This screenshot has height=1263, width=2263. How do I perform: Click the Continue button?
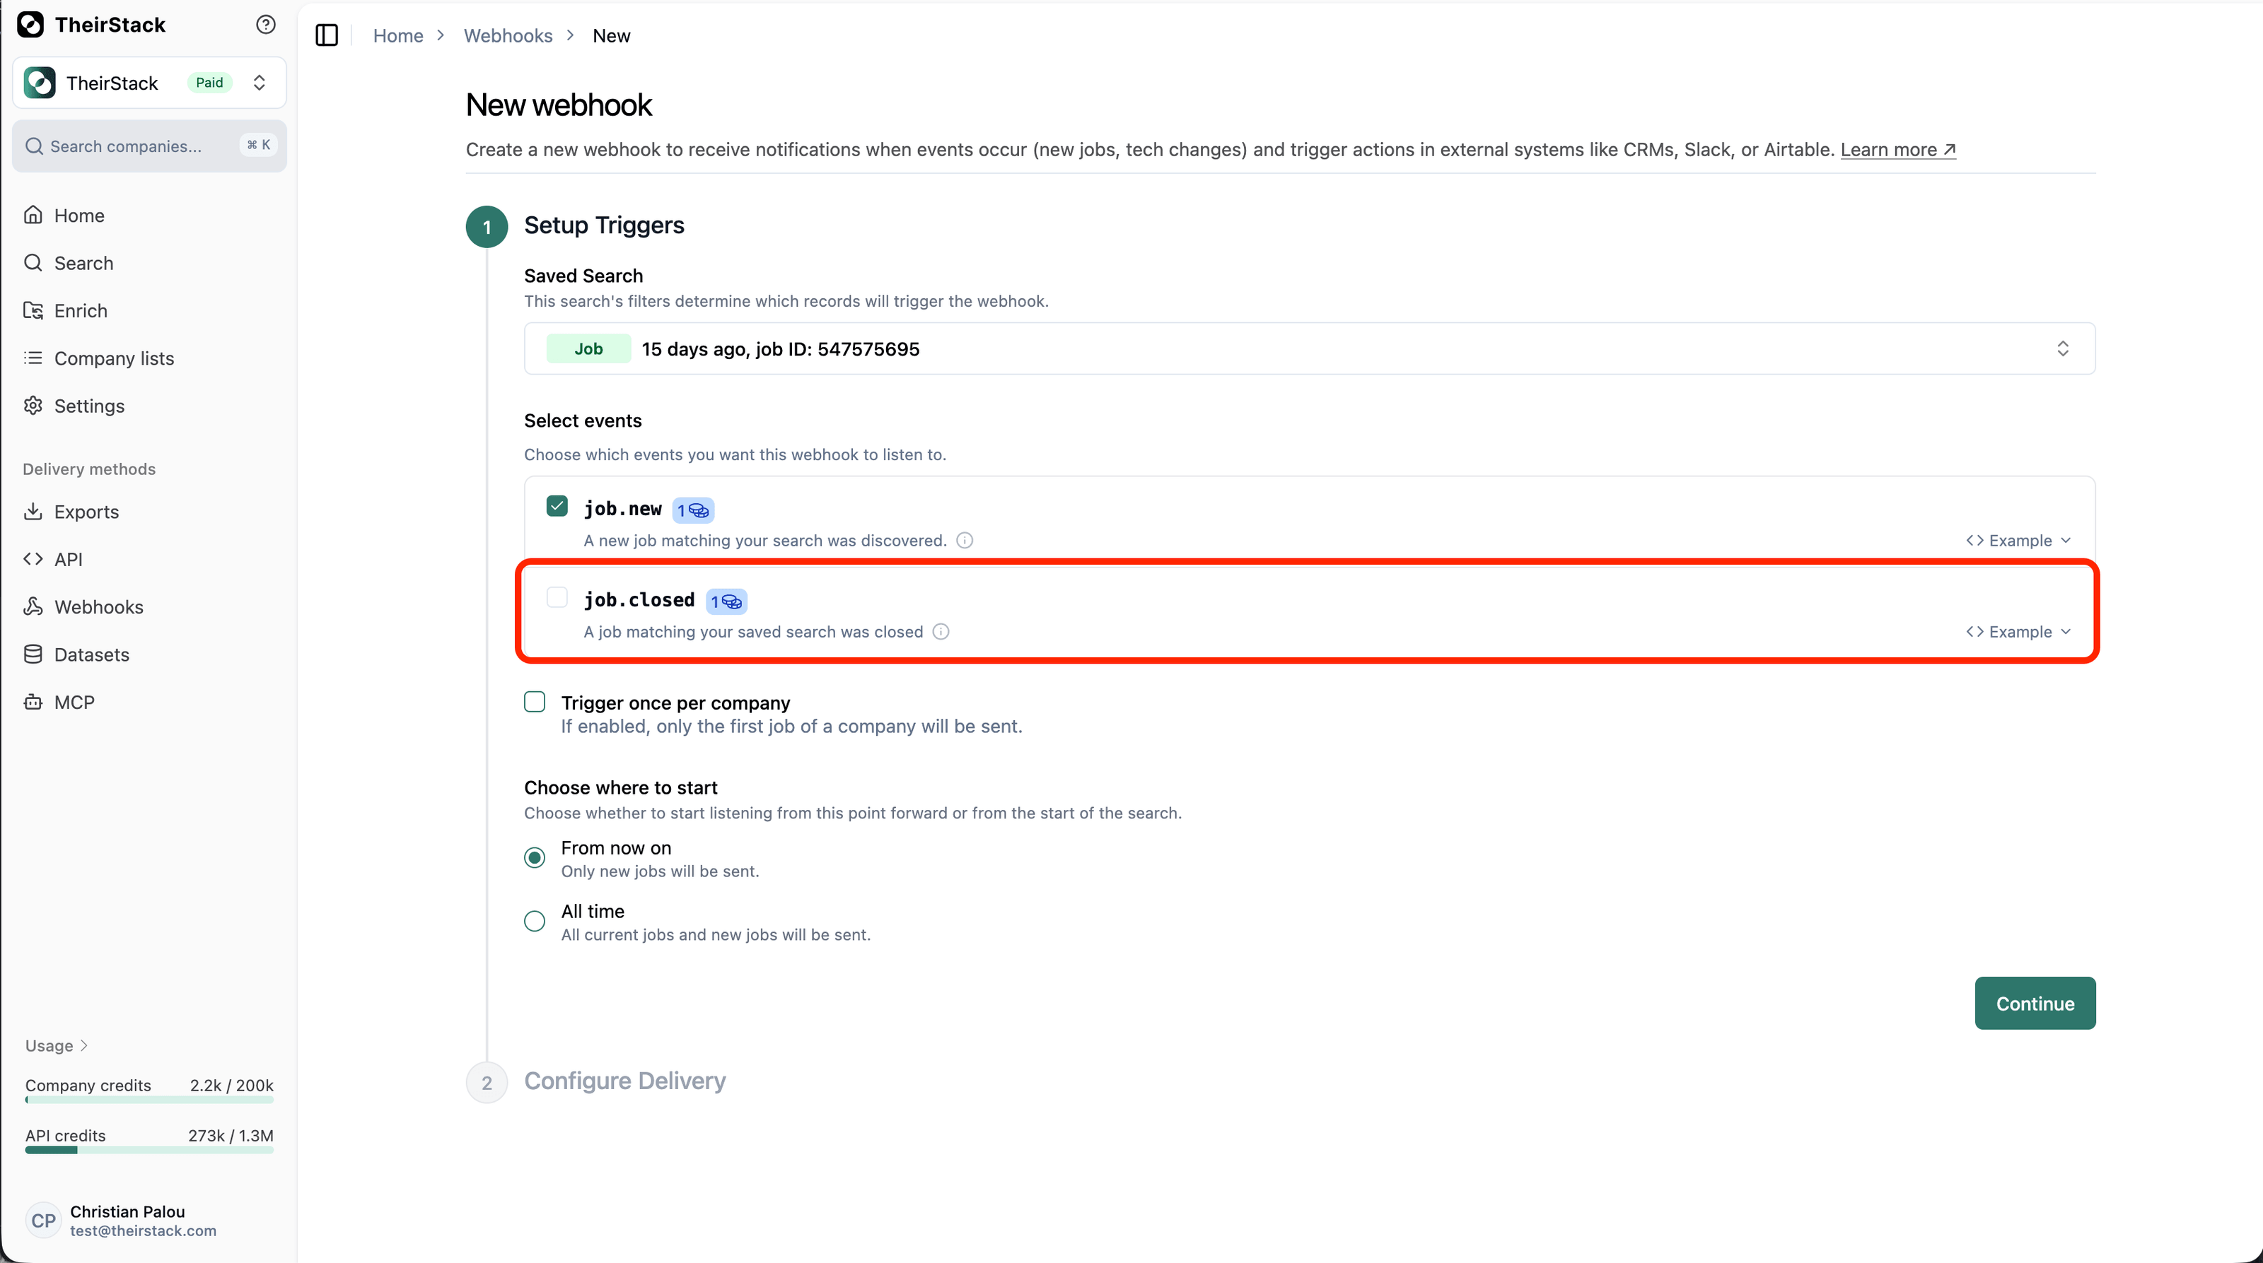[2035, 1003]
